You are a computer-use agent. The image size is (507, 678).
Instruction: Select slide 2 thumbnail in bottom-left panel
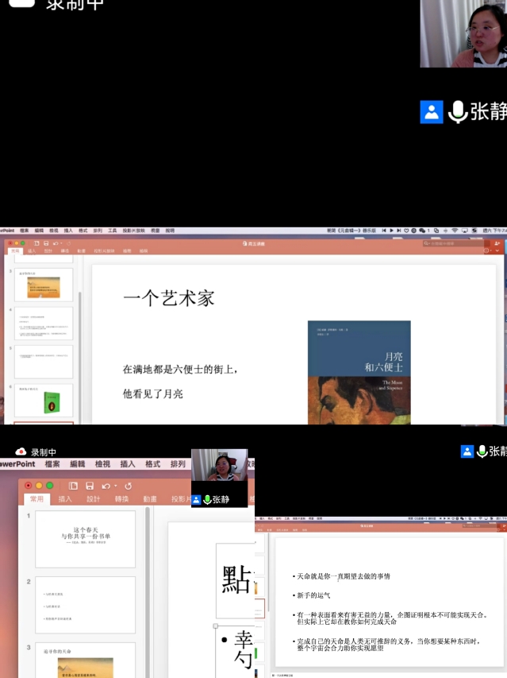[86, 605]
